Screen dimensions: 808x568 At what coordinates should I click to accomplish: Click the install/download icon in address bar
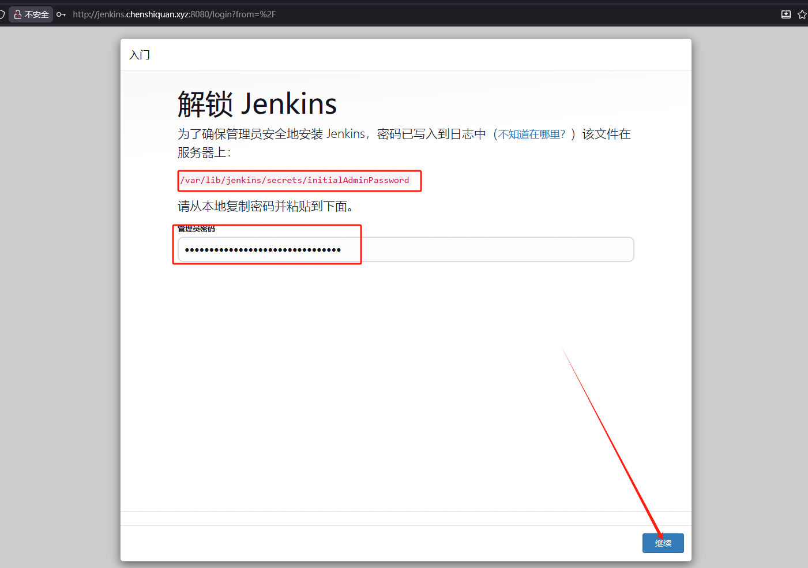pyautogui.click(x=786, y=14)
